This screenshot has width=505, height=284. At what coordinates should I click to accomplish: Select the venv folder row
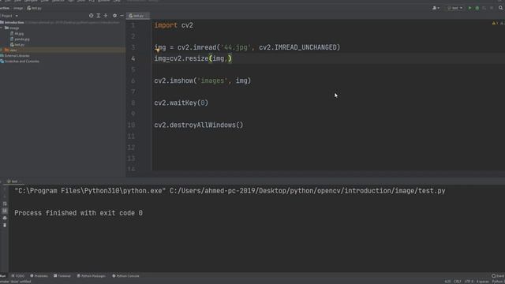coord(63,50)
